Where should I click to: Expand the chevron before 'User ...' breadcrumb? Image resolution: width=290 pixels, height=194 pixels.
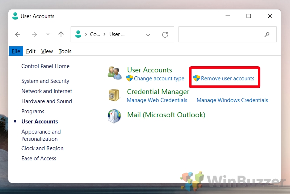[105, 34]
